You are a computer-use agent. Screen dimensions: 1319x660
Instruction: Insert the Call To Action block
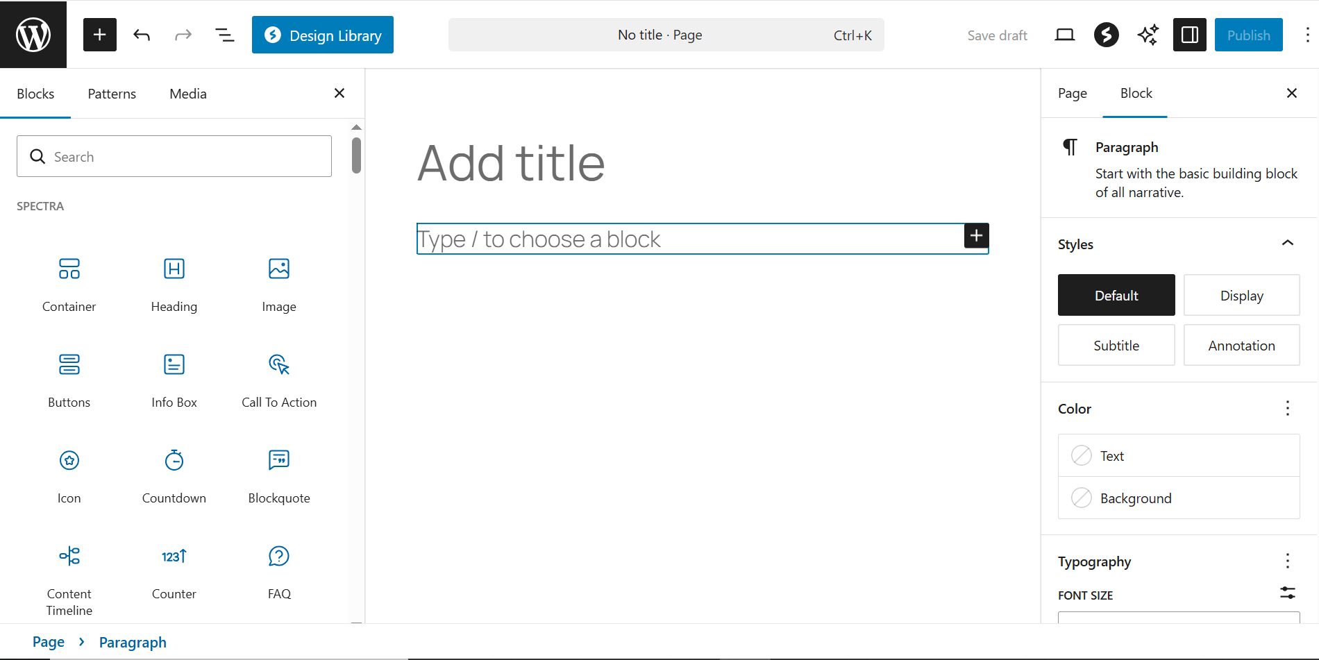tap(279, 380)
